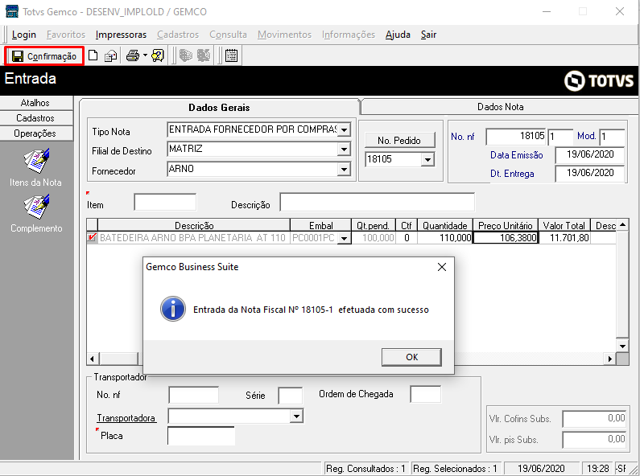Click the grid vertical scrollbar up arrow
640x476 pixels.
[622, 224]
